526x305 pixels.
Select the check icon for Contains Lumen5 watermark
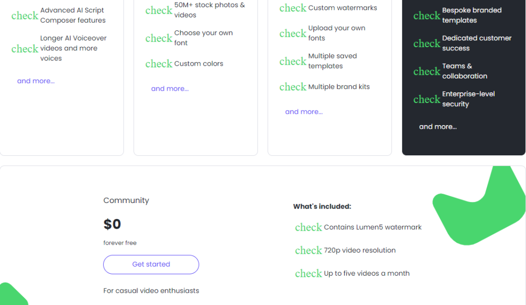[308, 227]
